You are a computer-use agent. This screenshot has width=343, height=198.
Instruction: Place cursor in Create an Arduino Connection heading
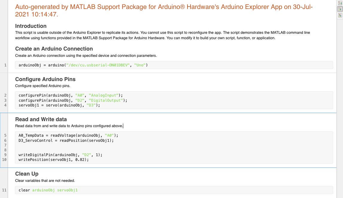pyautogui.click(x=54, y=49)
